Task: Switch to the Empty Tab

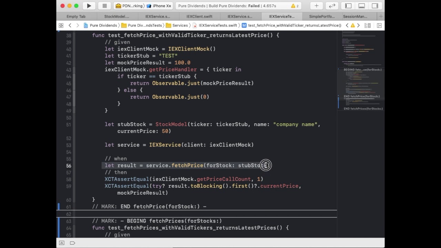Action: click(x=76, y=17)
